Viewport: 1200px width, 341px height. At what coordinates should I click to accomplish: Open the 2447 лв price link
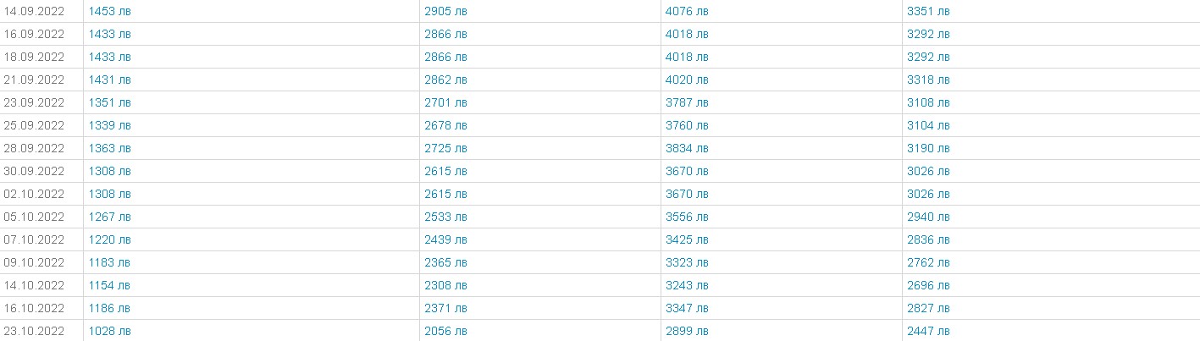[928, 331]
